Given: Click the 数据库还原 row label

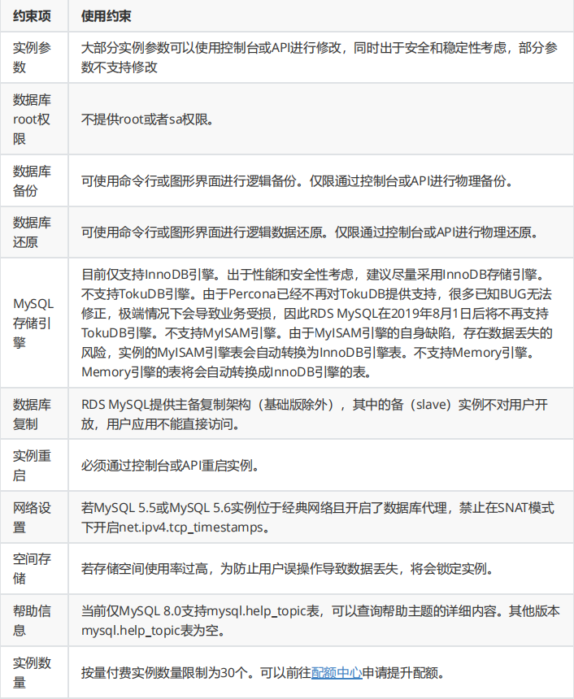Looking at the screenshot, I should pyautogui.click(x=32, y=232).
